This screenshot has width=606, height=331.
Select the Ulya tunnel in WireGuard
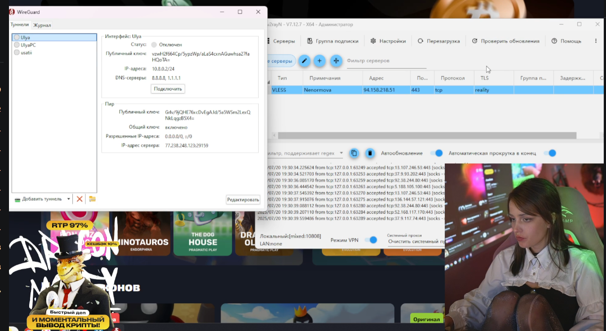54,37
